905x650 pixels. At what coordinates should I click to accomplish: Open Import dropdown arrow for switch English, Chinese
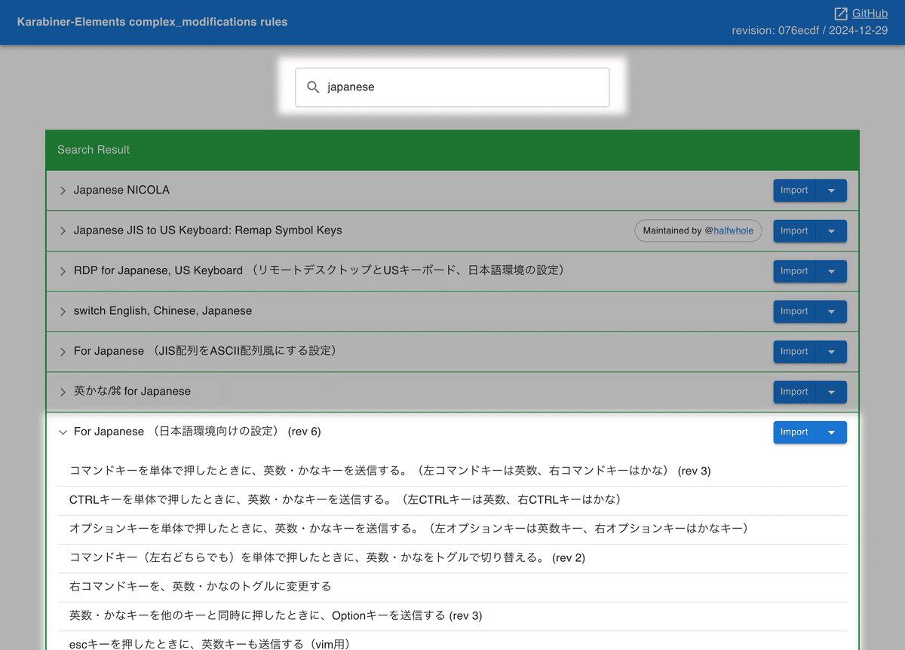[x=832, y=311]
